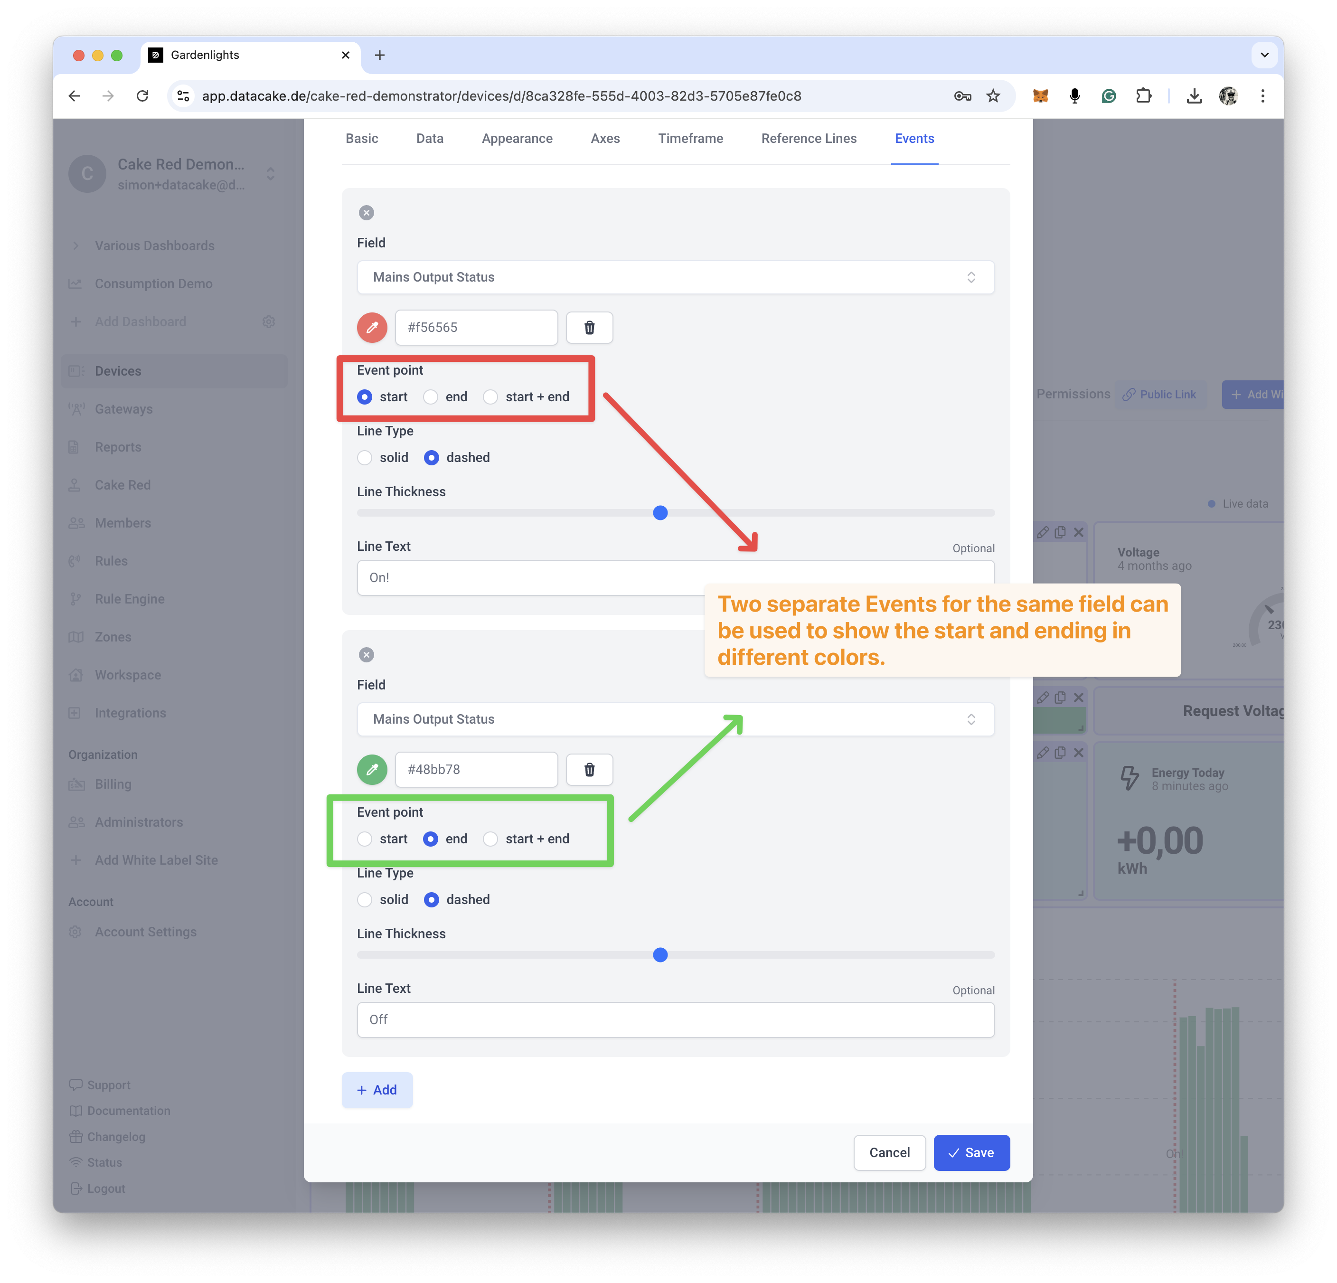This screenshot has height=1283, width=1337.
Task: Click the #f56565 color hex field
Action: [476, 328]
